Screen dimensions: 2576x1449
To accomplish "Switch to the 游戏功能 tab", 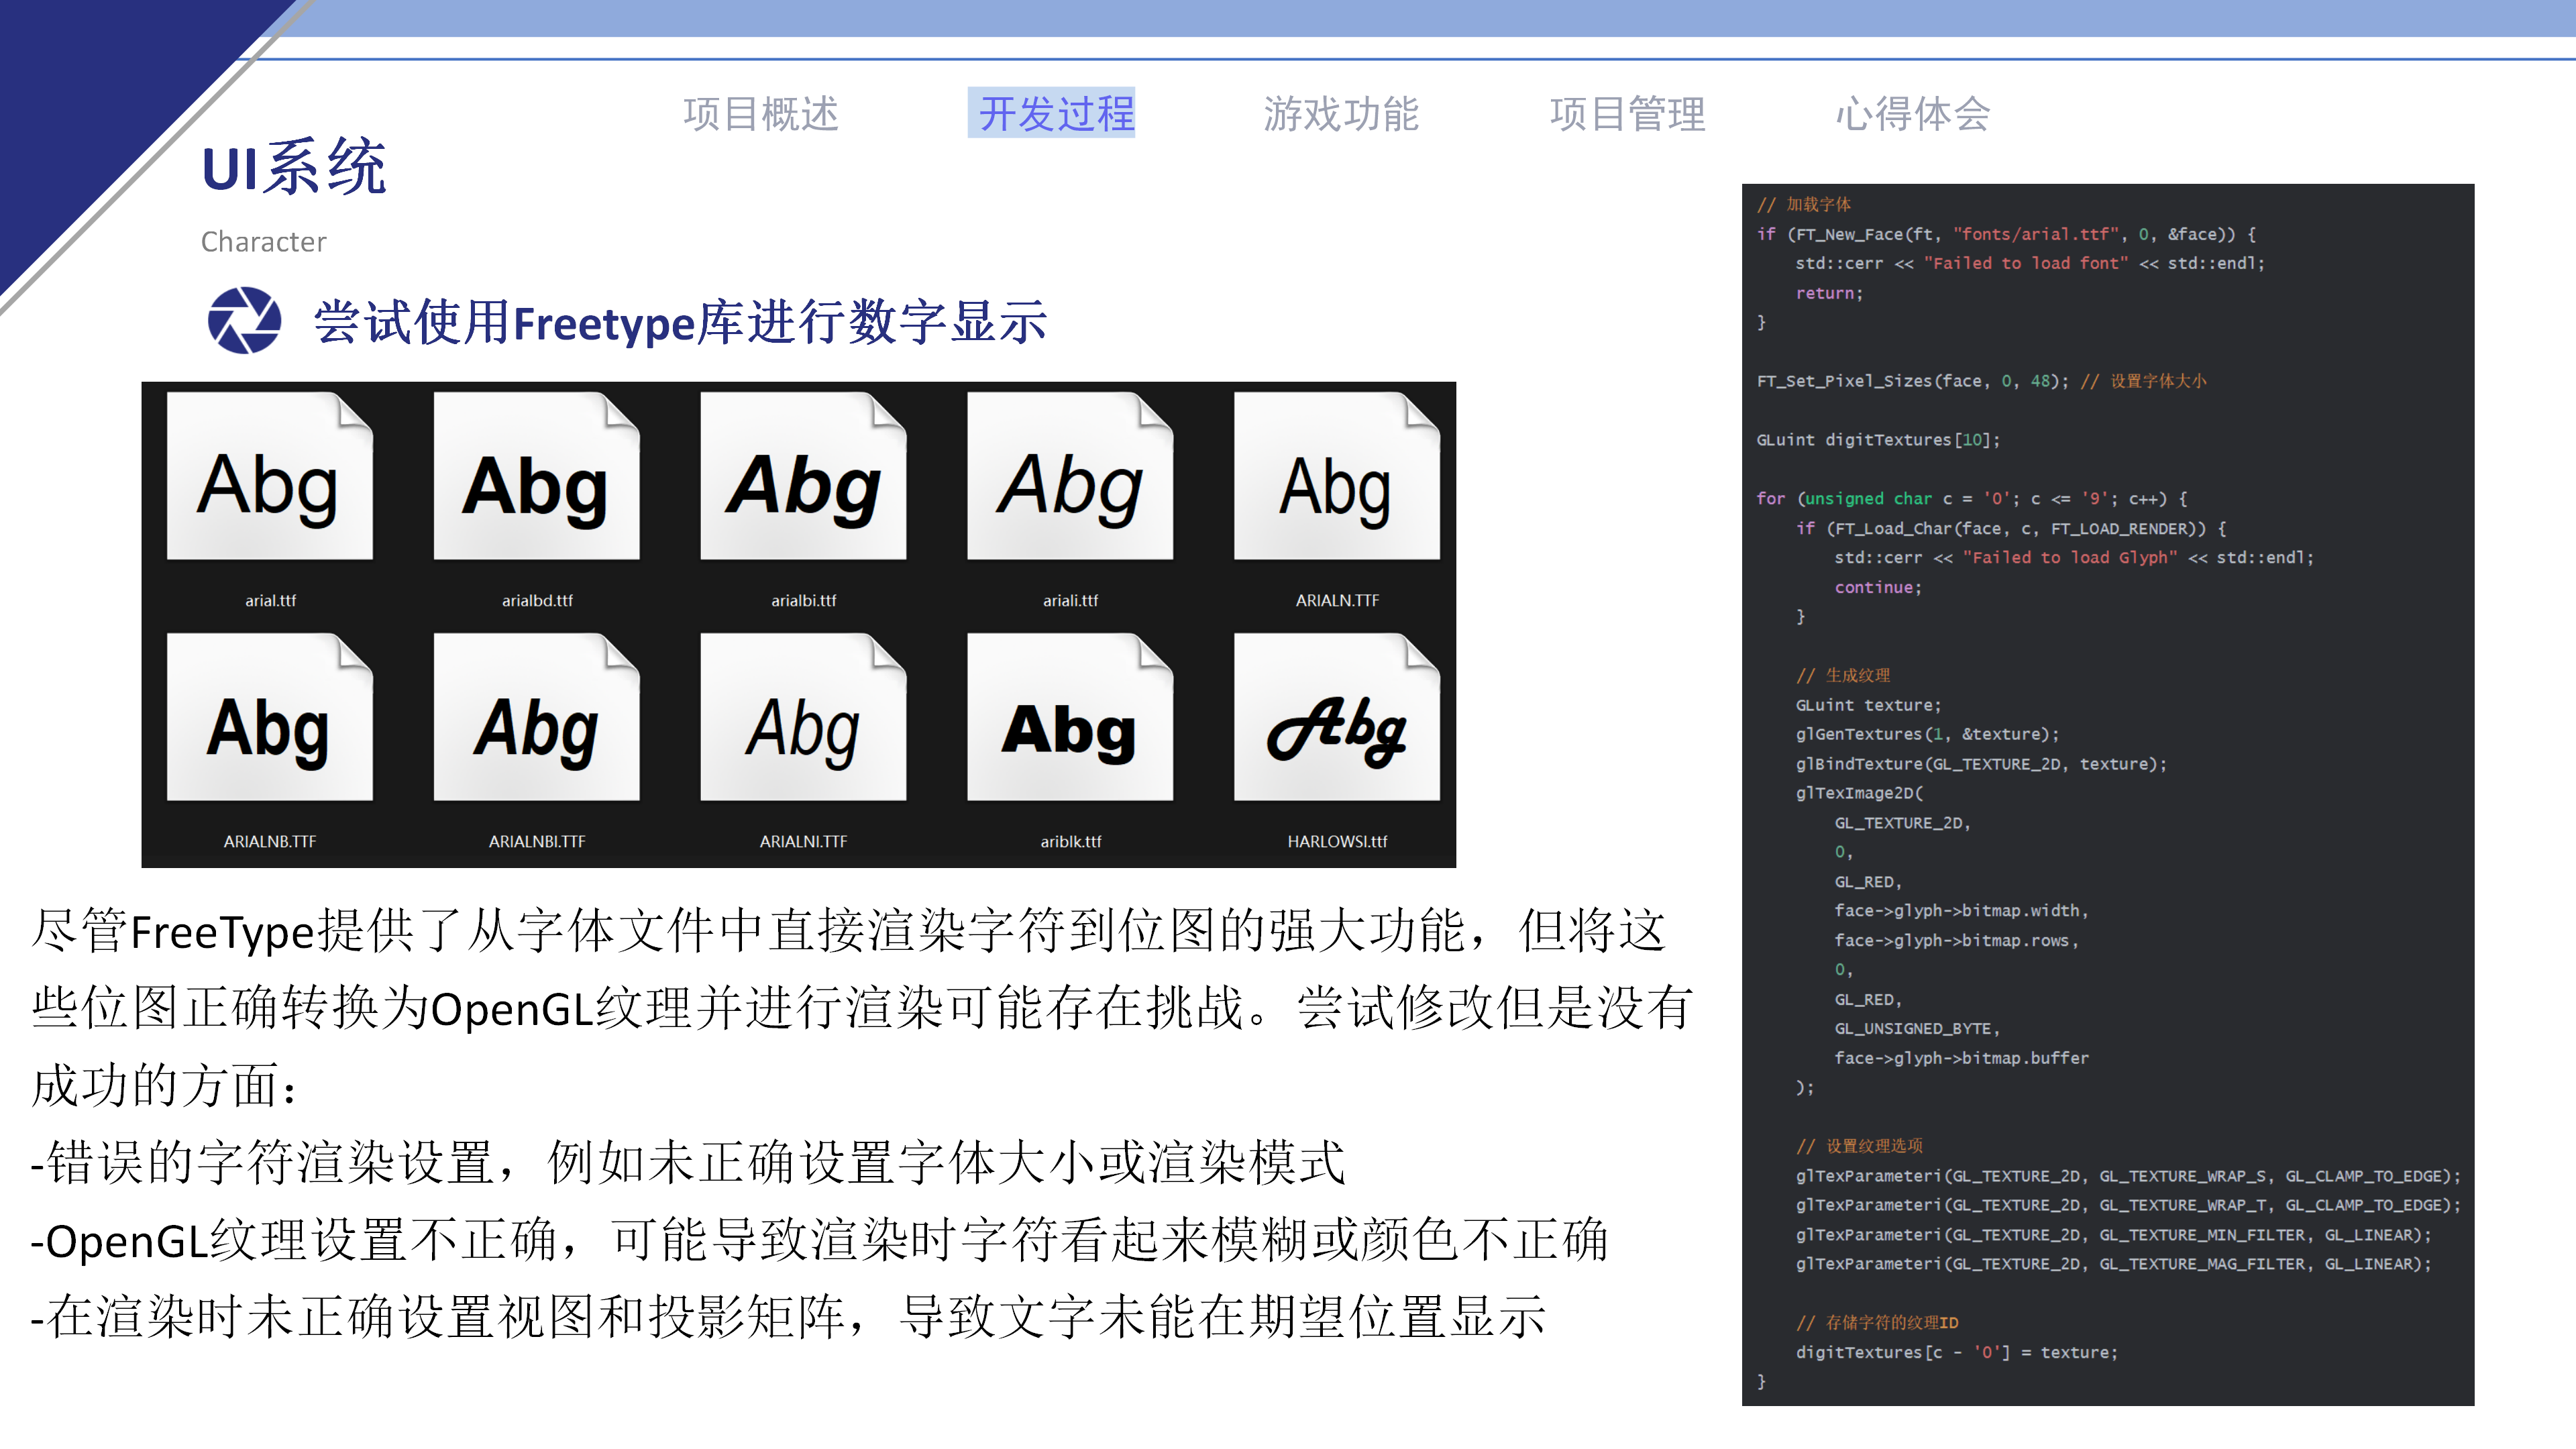I will click(1340, 113).
